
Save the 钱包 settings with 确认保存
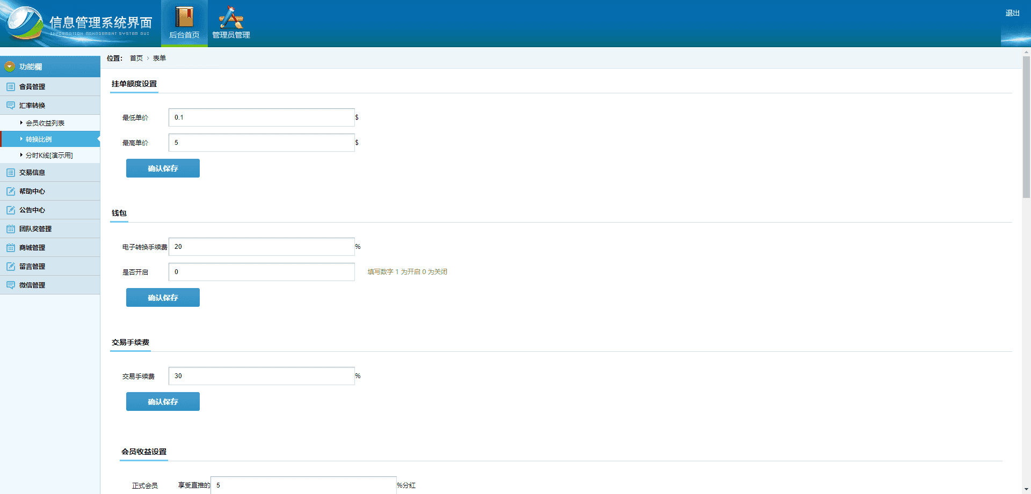(x=163, y=297)
